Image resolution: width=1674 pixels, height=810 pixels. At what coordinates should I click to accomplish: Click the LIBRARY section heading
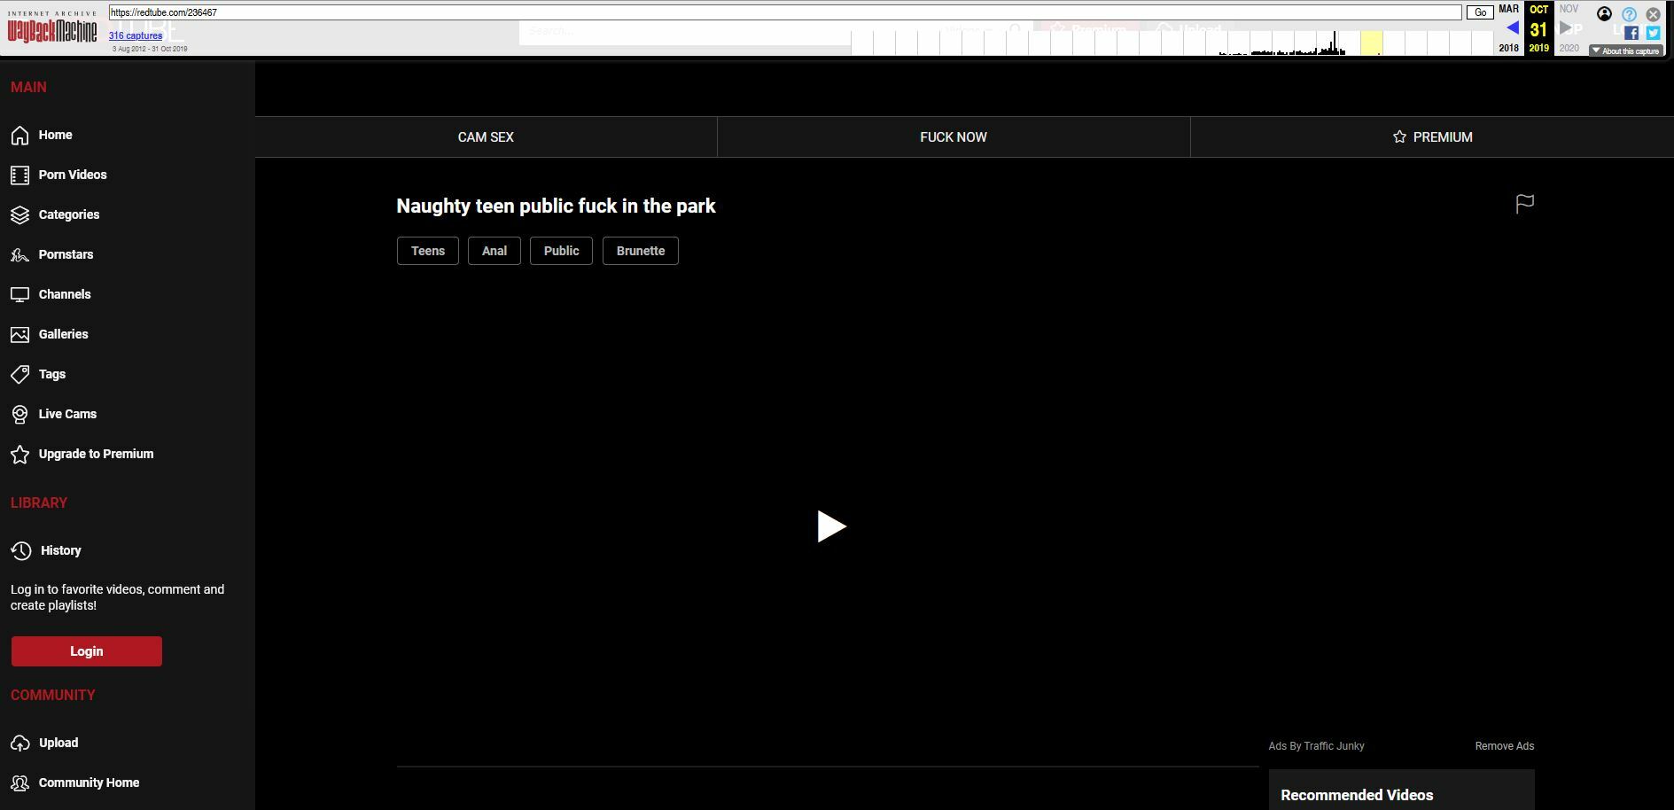[x=39, y=502]
